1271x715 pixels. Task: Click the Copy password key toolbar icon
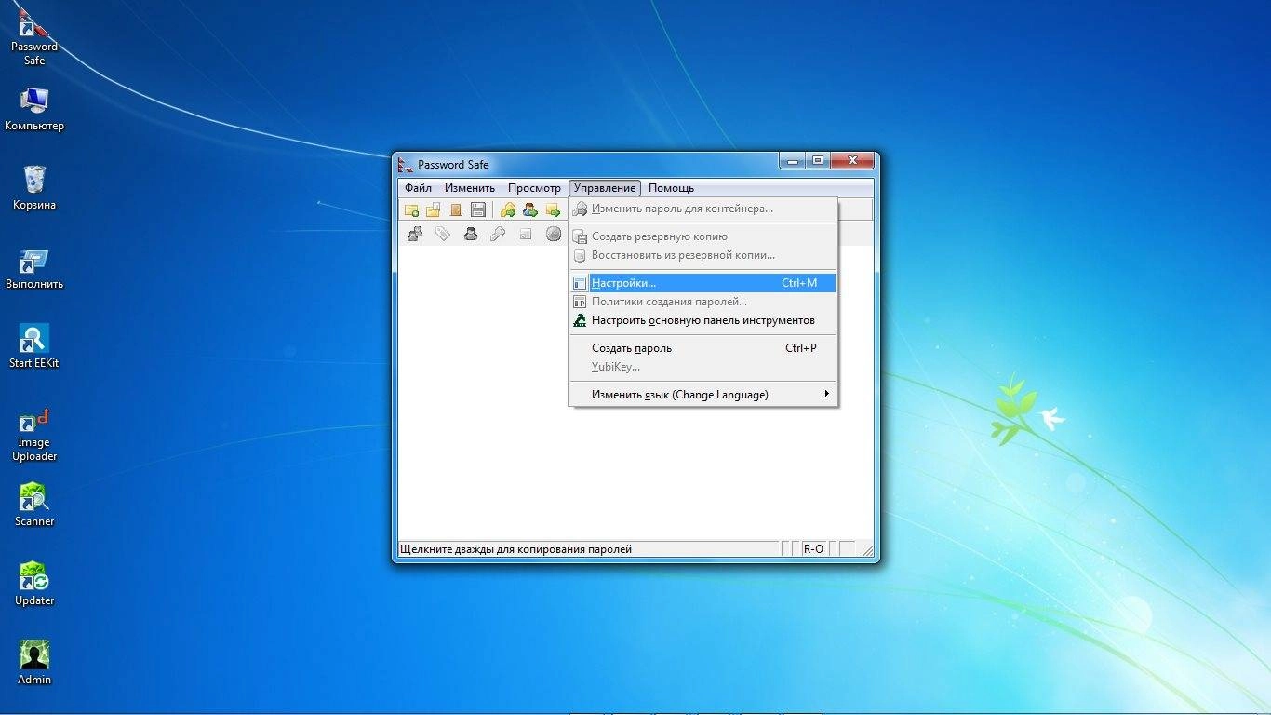pos(508,209)
